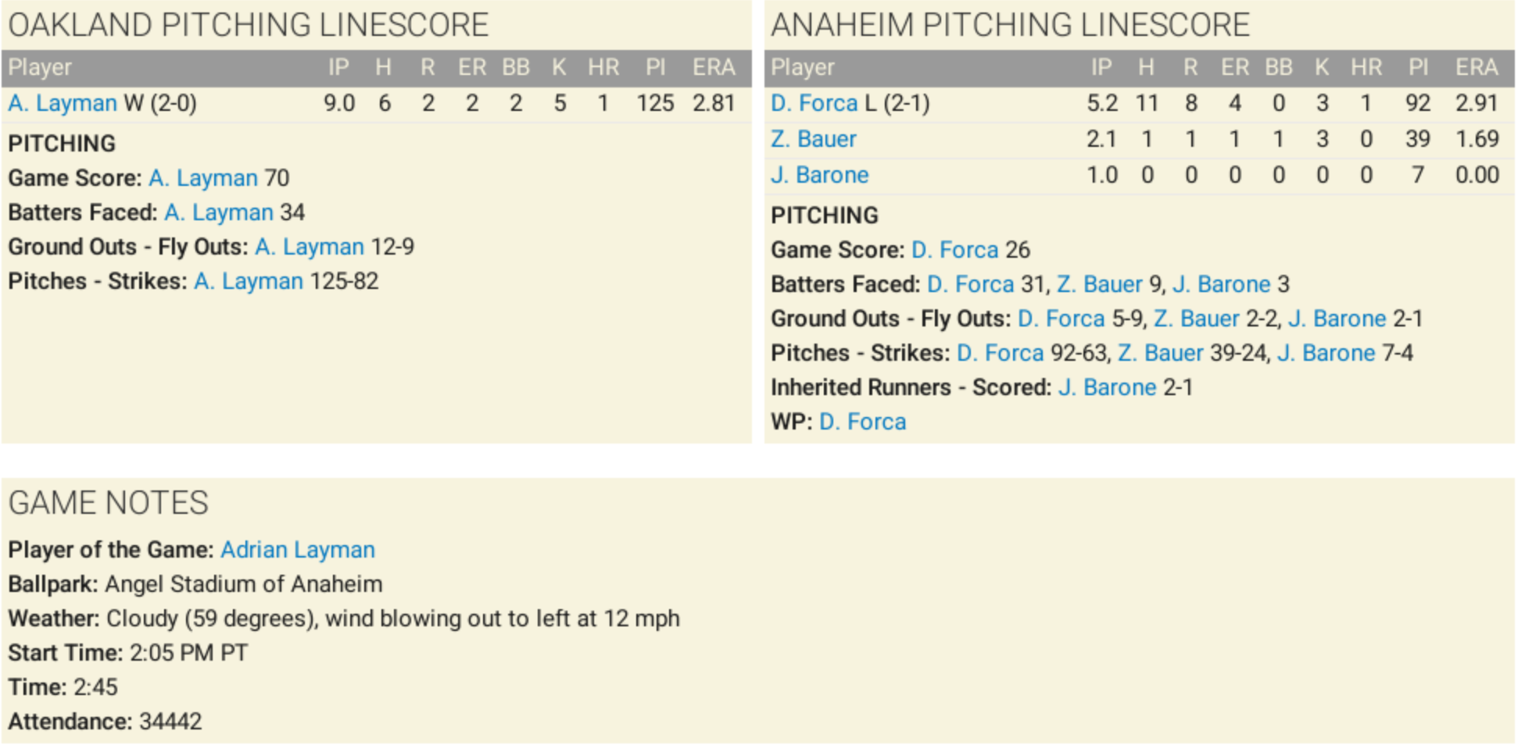
Task: Click A. Layman in Oakland Batters Faced line
Action: click(219, 212)
